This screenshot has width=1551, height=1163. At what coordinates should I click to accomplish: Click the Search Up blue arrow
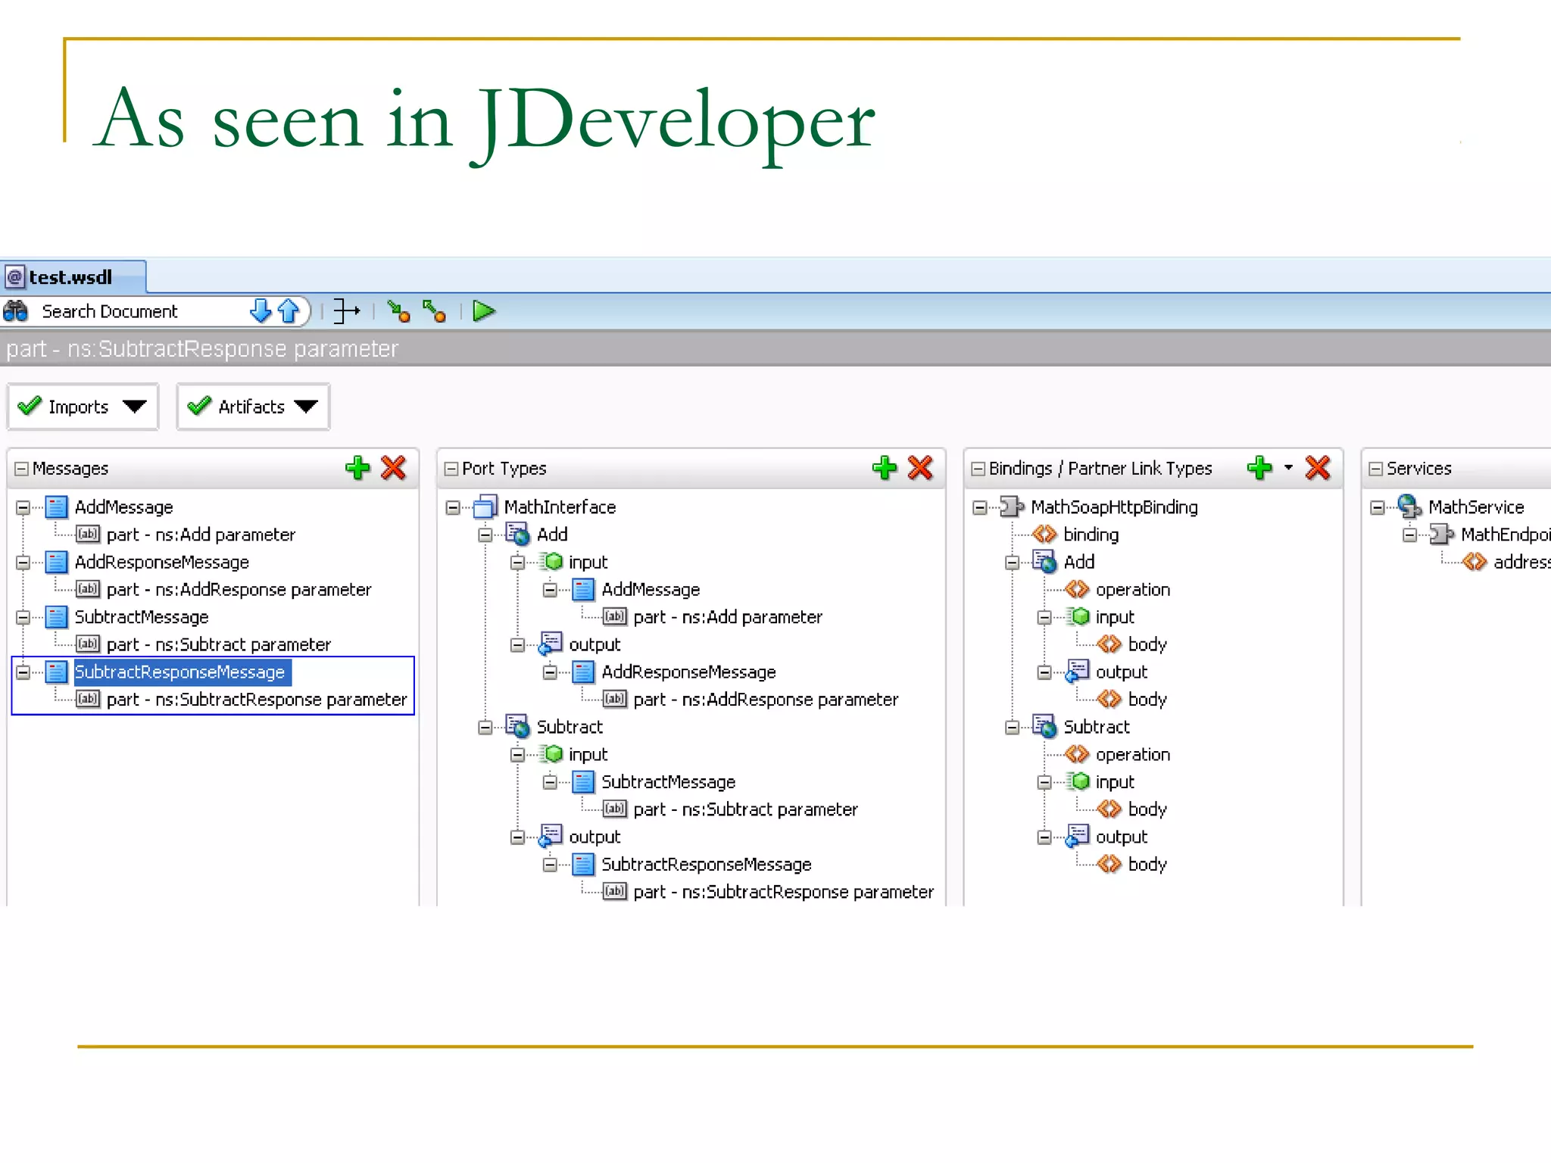tap(288, 311)
